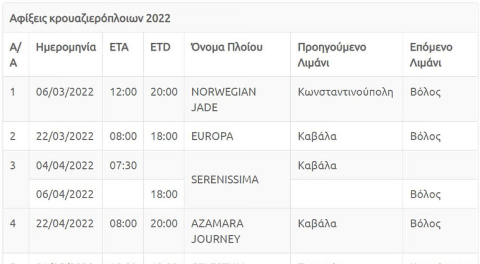Click the "Κωνσταντινούπολη" previous port cell
This screenshot has height=264, width=480.
click(x=343, y=92)
